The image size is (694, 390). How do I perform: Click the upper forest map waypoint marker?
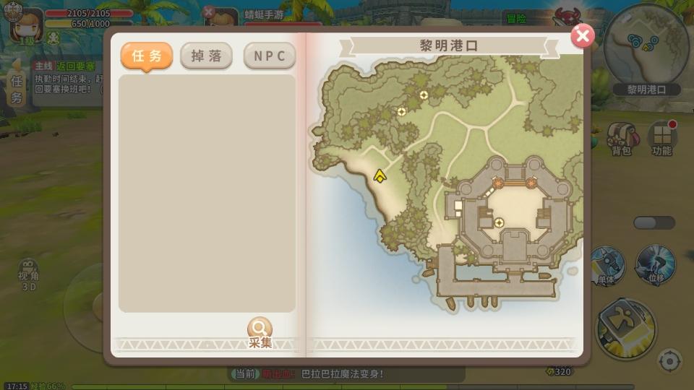click(424, 95)
